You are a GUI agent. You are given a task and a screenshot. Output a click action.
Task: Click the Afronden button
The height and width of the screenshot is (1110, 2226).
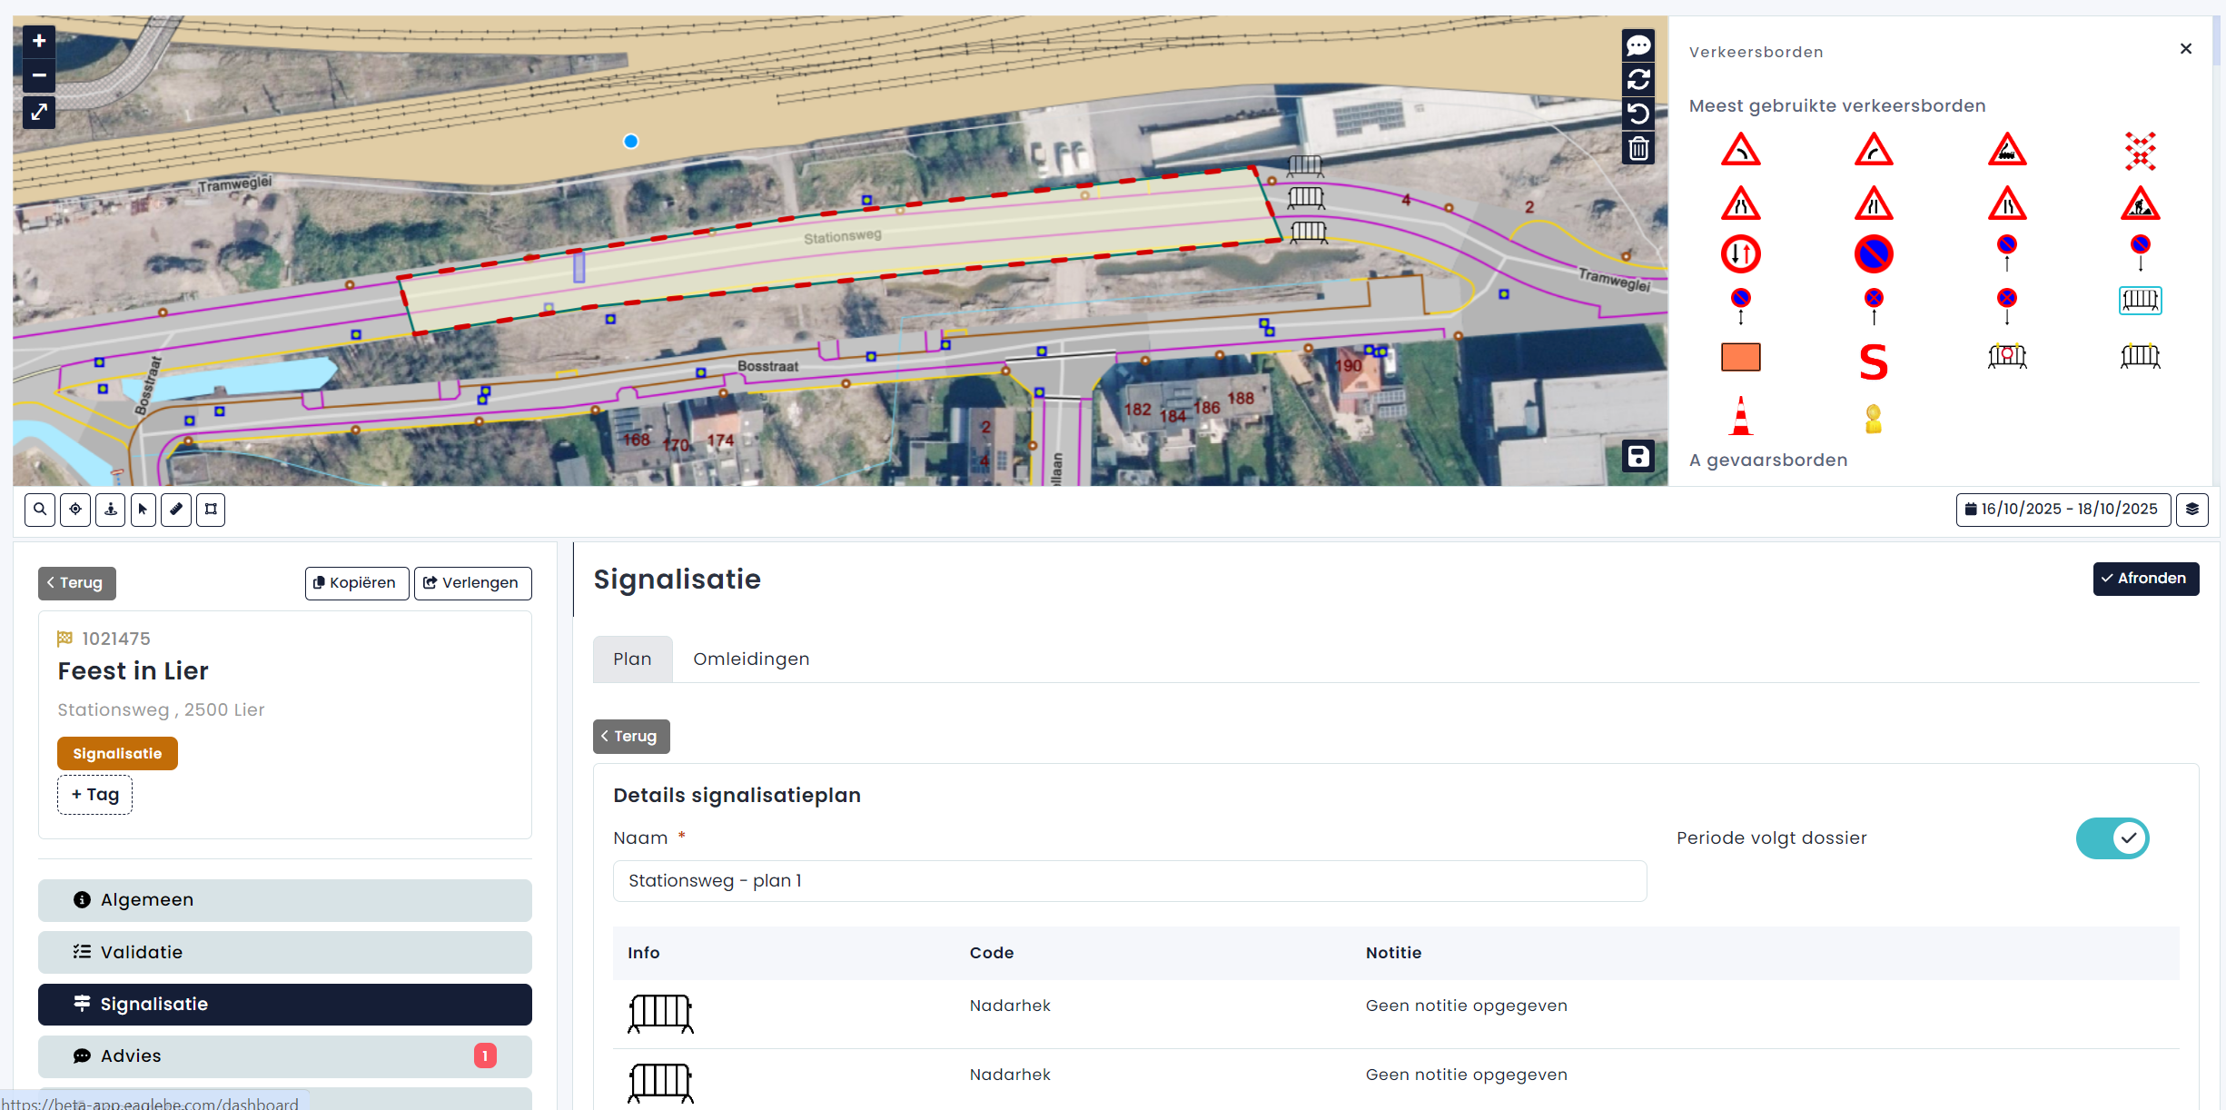click(x=2144, y=579)
